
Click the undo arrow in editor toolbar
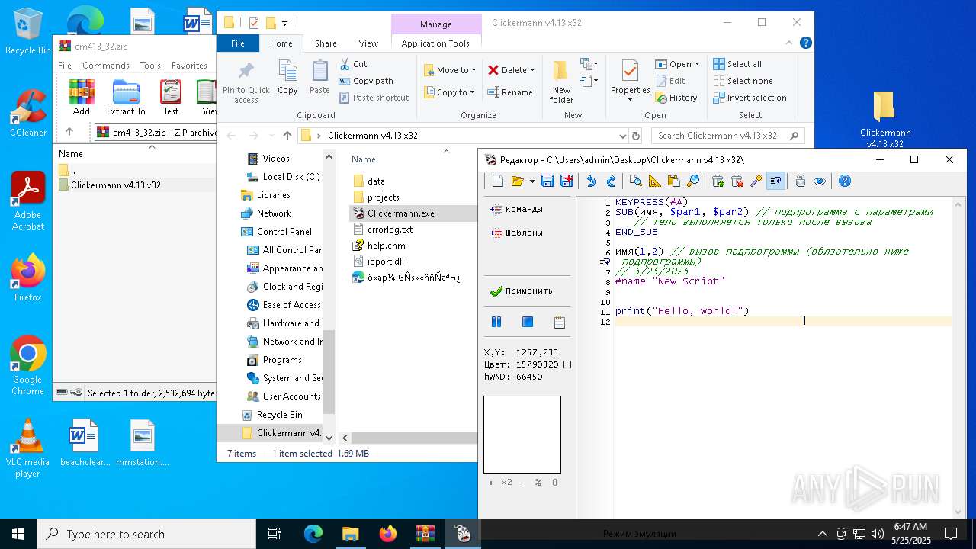point(591,181)
